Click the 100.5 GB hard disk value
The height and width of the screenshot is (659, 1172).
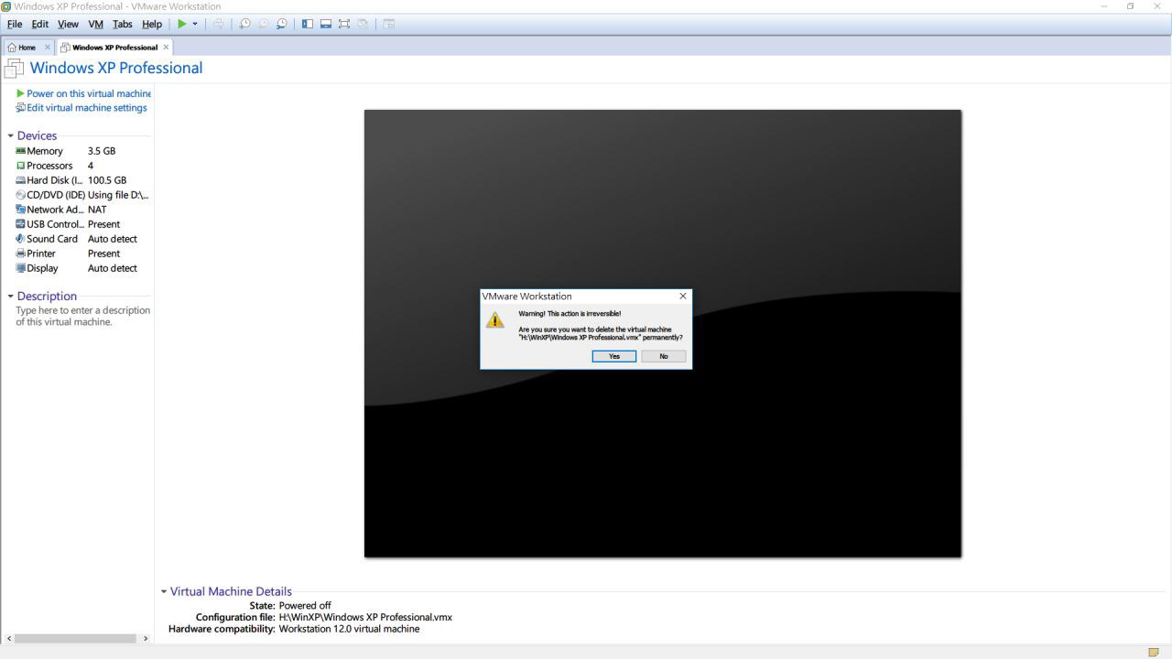coord(107,180)
